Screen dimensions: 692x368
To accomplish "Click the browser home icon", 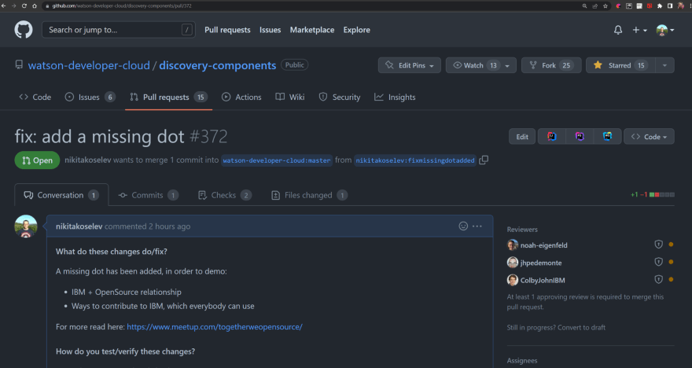I will (35, 6).
